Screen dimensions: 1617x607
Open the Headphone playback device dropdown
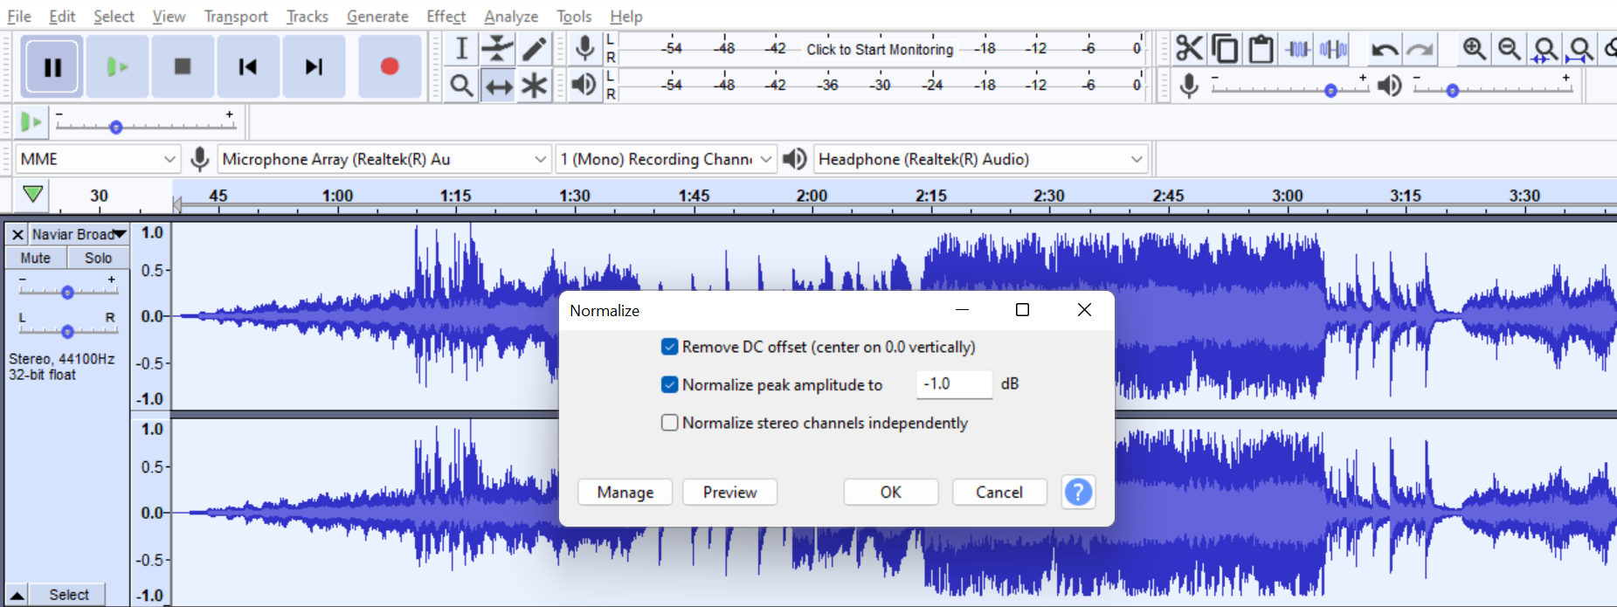click(980, 159)
